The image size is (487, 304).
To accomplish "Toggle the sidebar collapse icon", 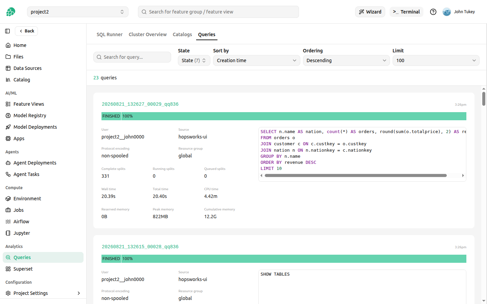I will pos(7,31).
